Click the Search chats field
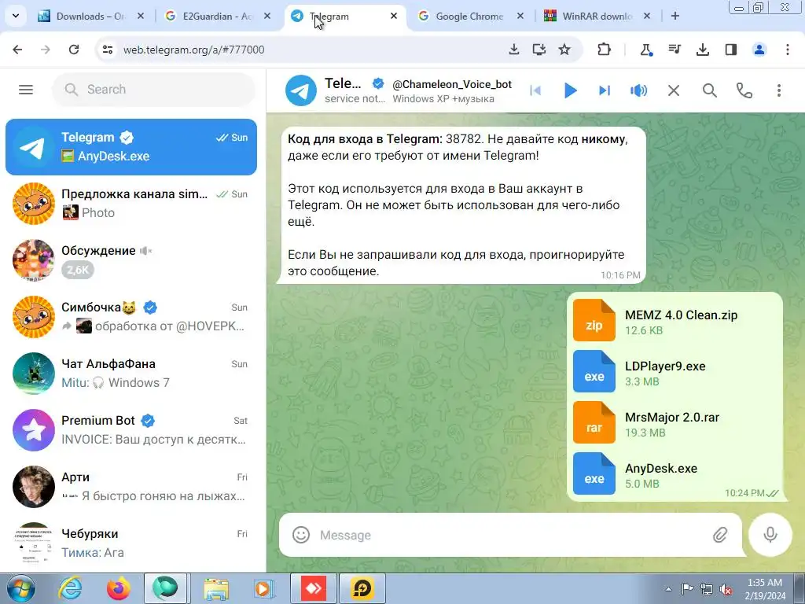 click(153, 90)
